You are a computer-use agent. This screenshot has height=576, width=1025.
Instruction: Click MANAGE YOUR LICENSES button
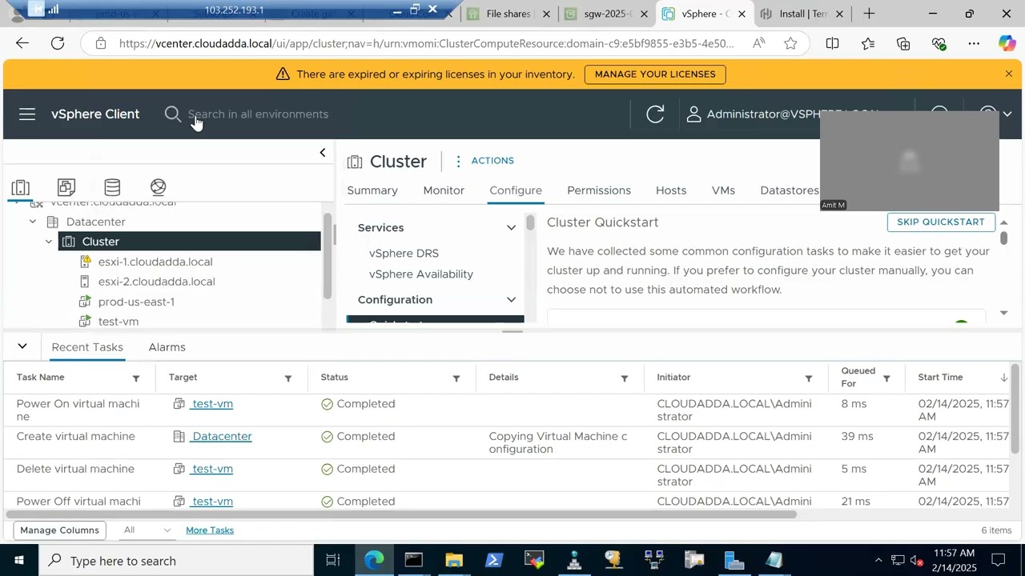pyautogui.click(x=655, y=74)
